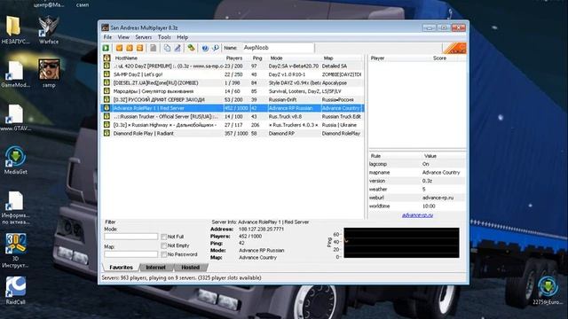Click the Rule column header
The image size is (568, 319).
point(395,156)
